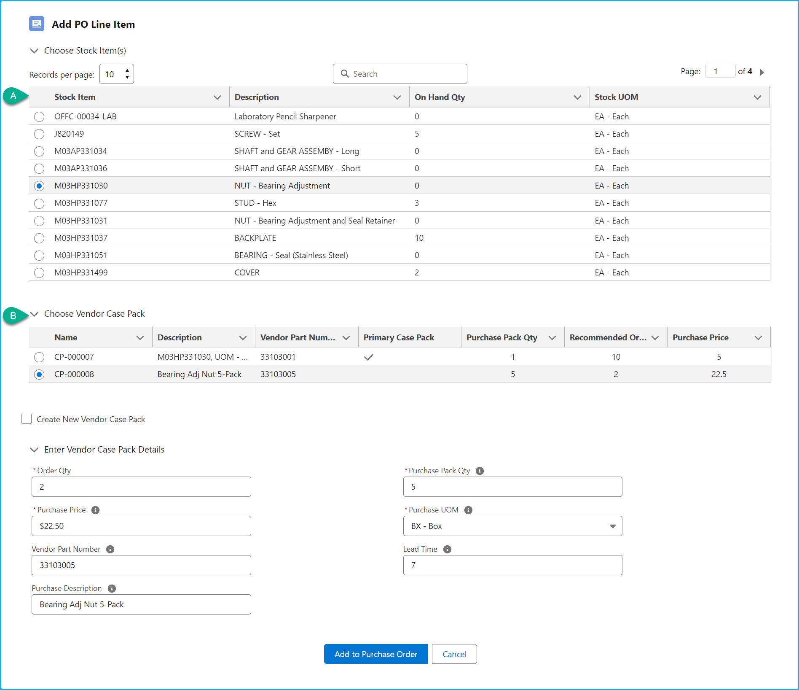Click the Cancel button
This screenshot has width=799, height=690.
pyautogui.click(x=454, y=654)
